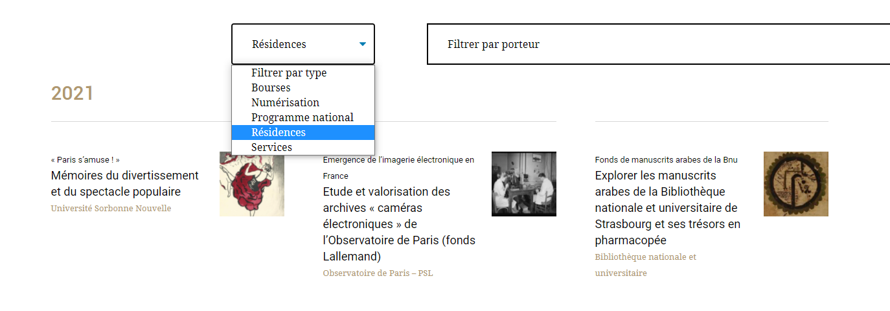Select highlighted Résidences option
Image resolution: width=890 pixels, height=311 pixels.
click(x=303, y=132)
